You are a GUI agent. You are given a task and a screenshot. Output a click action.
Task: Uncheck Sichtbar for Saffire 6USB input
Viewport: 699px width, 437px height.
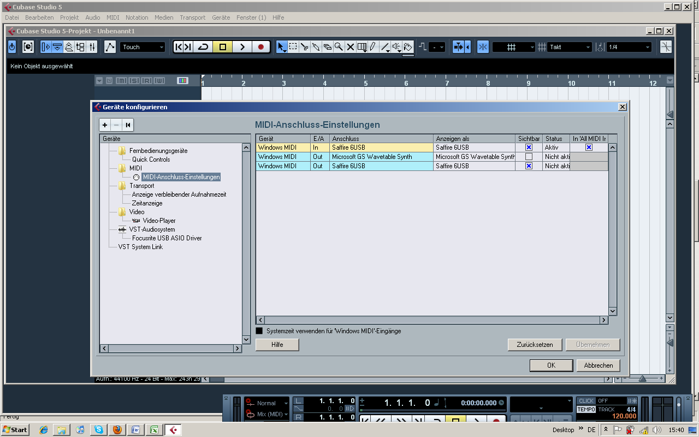click(x=529, y=147)
